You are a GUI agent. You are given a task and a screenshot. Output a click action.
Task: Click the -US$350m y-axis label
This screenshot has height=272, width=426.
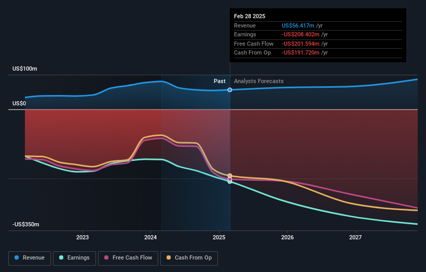tap(26, 224)
